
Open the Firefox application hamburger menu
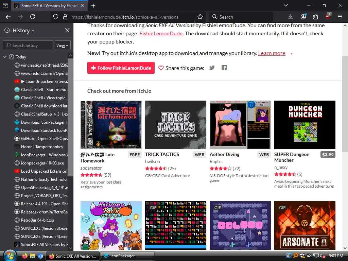pyautogui.click(x=340, y=17)
